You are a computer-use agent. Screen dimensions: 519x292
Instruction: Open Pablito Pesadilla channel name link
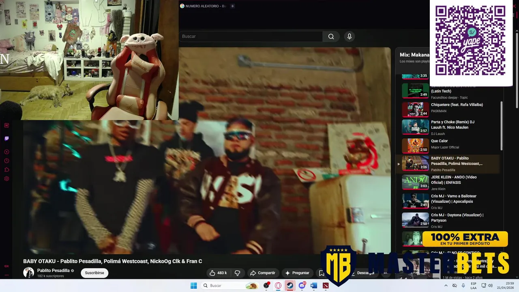point(54,271)
